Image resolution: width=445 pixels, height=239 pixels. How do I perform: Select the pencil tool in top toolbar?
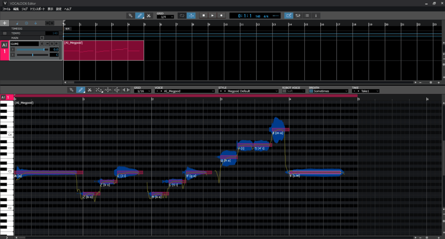click(139, 16)
